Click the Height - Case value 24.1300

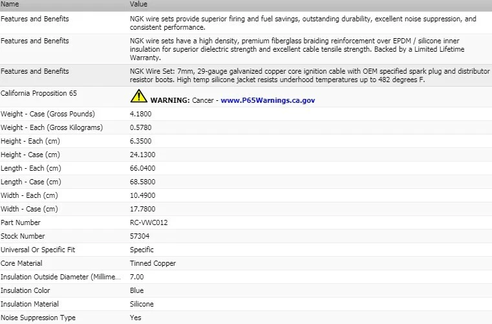[x=142, y=155]
